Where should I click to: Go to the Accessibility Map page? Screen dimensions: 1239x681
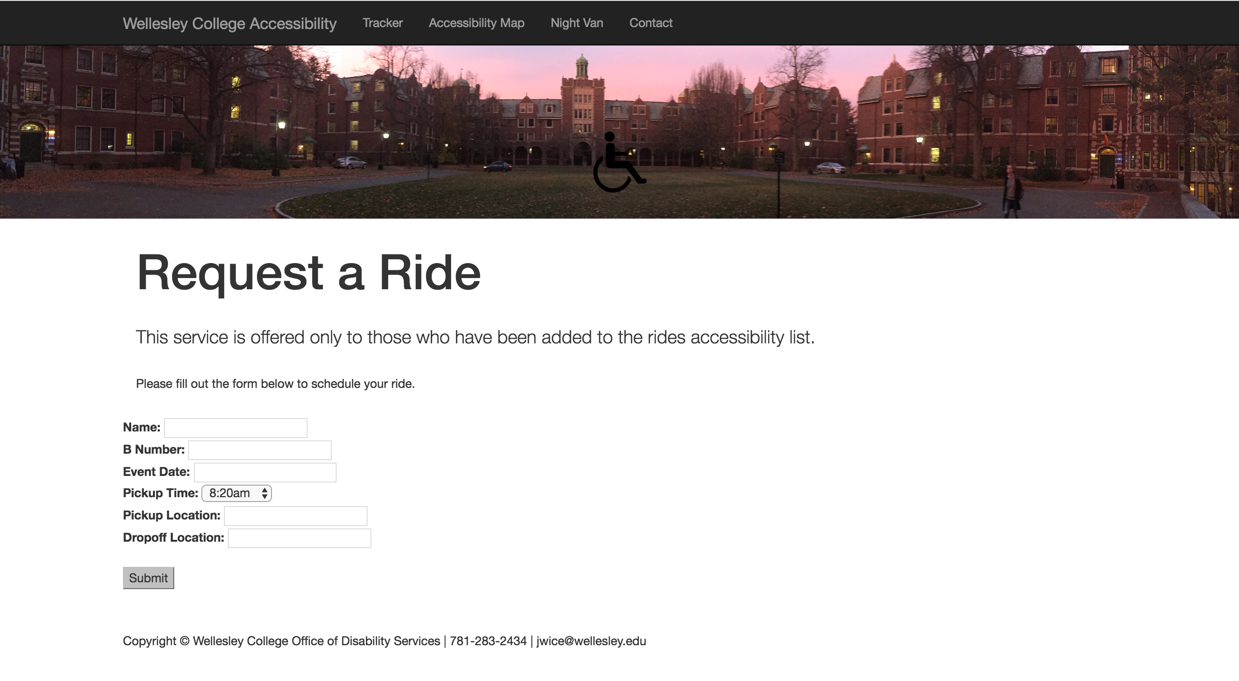point(476,23)
